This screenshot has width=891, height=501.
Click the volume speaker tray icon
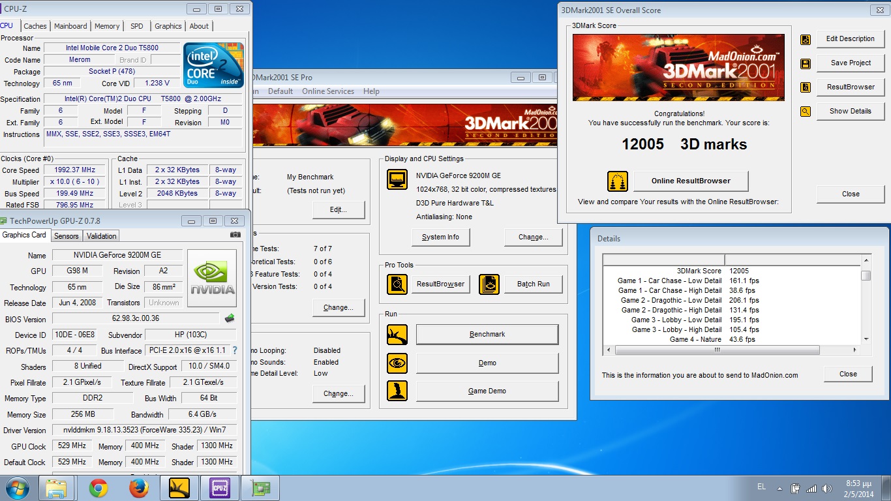coord(827,489)
